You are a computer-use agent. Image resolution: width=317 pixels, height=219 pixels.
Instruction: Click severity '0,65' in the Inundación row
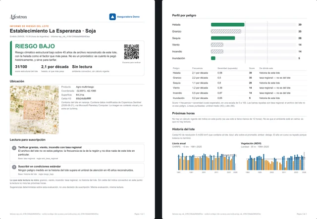tap(220, 98)
